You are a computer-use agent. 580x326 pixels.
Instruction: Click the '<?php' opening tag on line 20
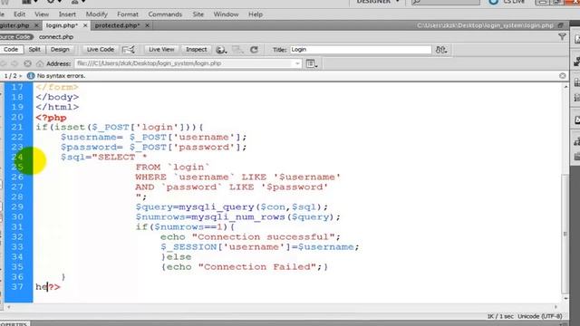[51, 118]
